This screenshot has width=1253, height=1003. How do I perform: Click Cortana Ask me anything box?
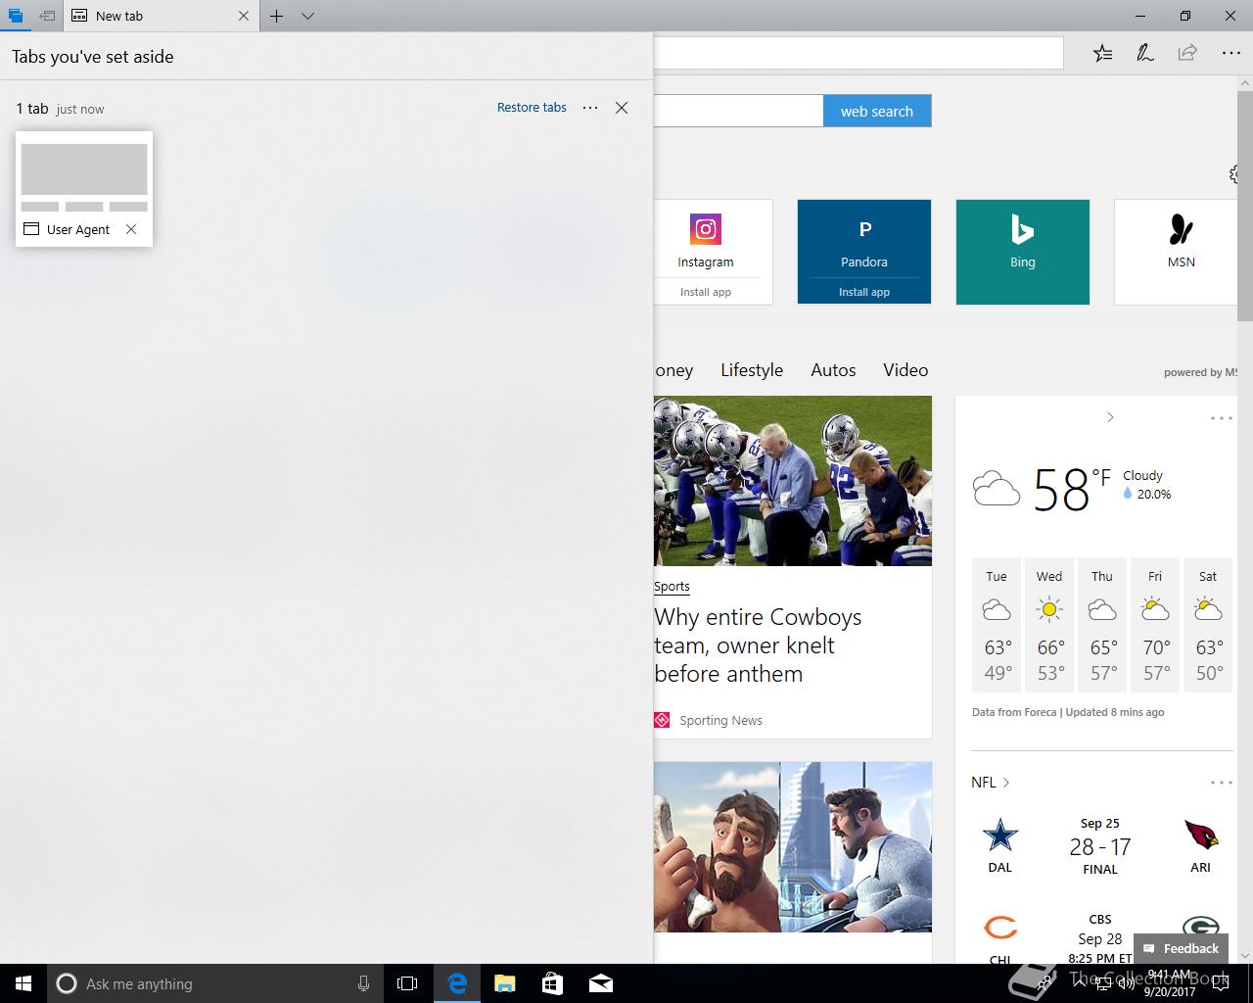pos(214,983)
